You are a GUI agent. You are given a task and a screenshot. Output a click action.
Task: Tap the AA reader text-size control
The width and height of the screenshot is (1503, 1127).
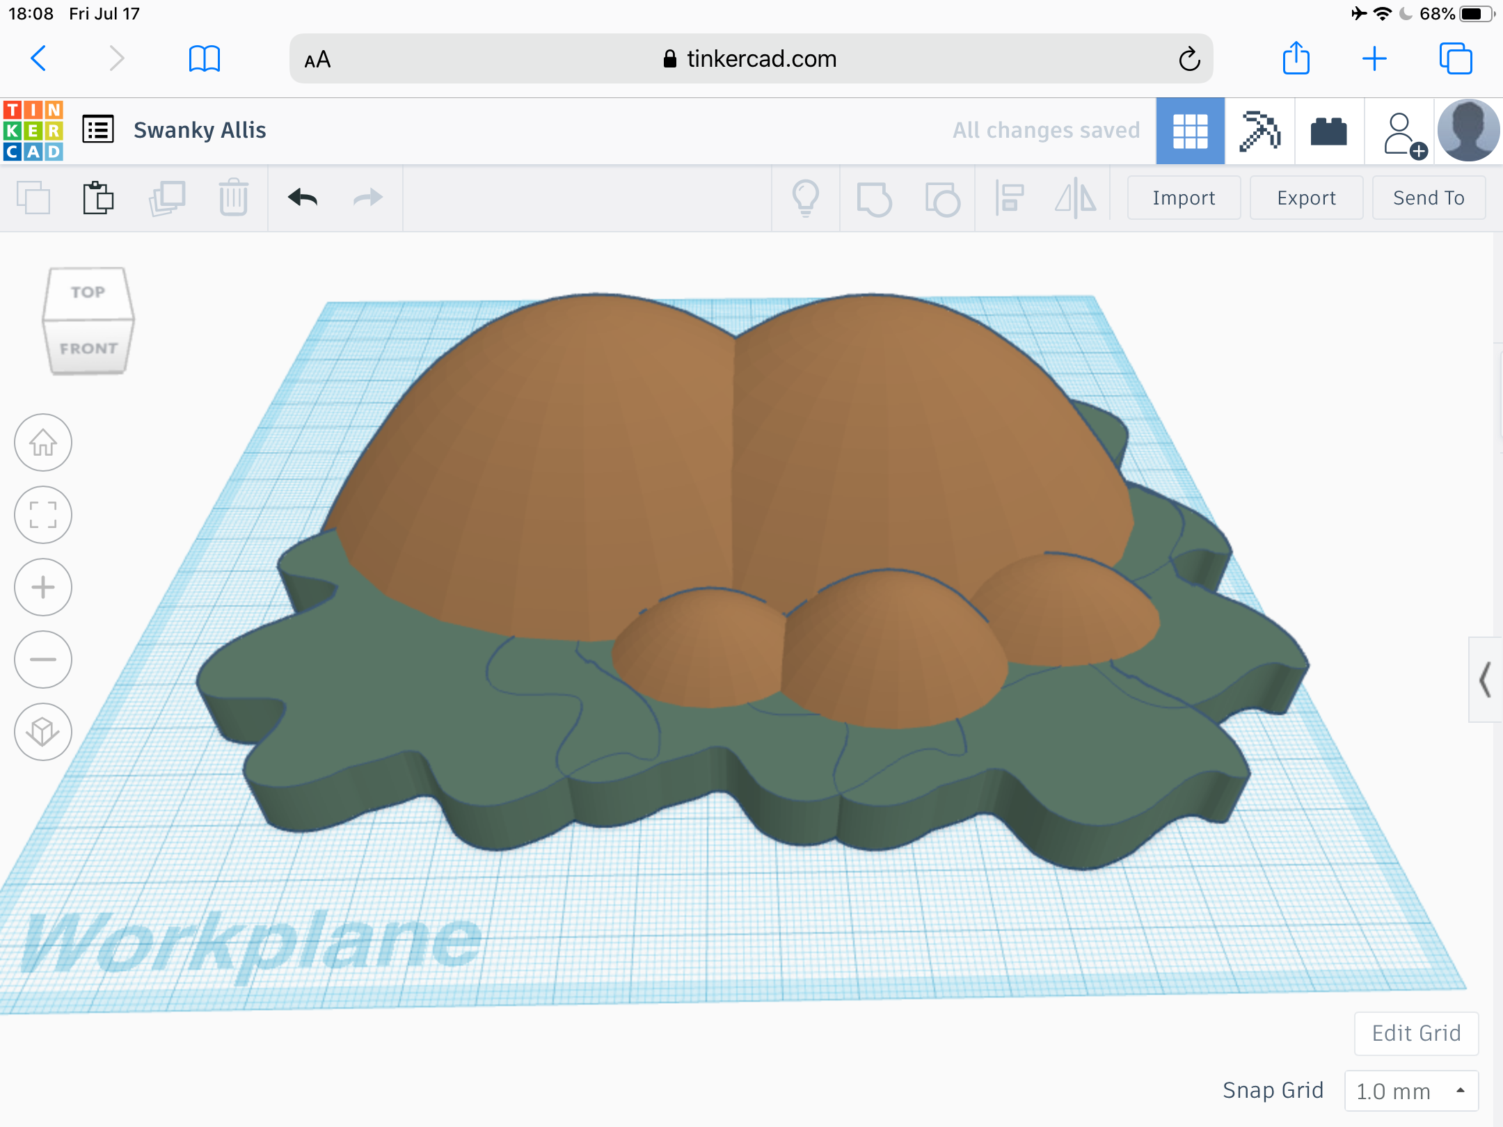tap(317, 60)
